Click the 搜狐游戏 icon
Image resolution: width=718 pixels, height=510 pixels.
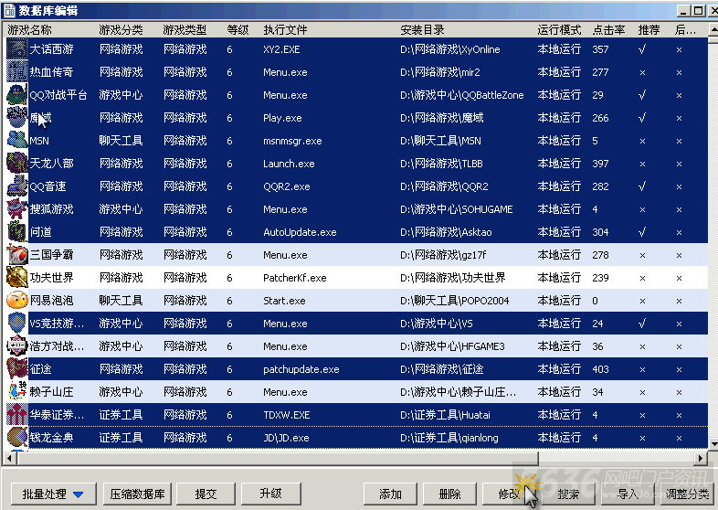17,209
